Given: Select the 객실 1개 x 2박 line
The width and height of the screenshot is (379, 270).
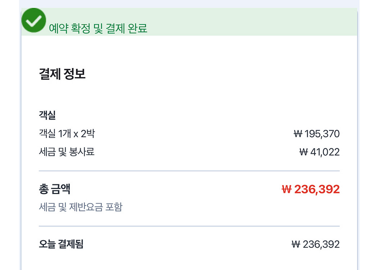Looking at the screenshot, I should (x=67, y=134).
